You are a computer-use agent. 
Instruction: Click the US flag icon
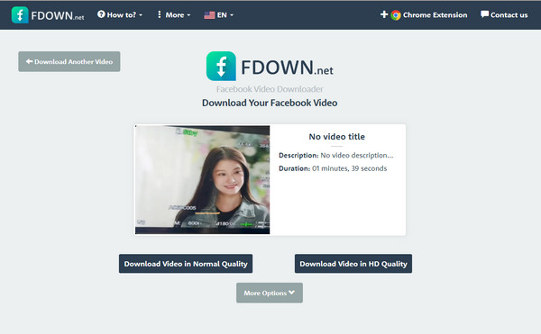(x=209, y=15)
